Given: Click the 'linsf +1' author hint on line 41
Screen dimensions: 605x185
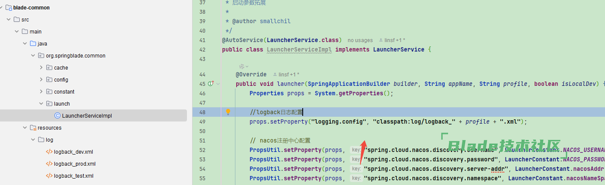Looking at the screenshot, I should pos(394,40).
